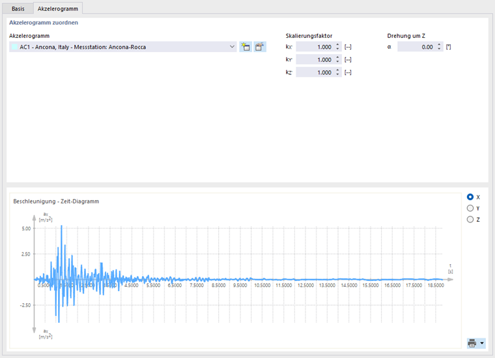Click the Drehung um Z label
Screen dimensions: 495x358
tap(406, 36)
